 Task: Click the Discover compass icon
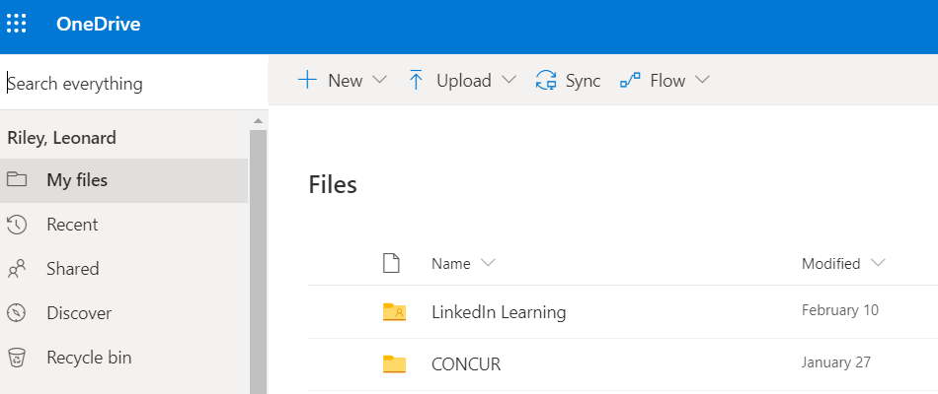pos(17,313)
